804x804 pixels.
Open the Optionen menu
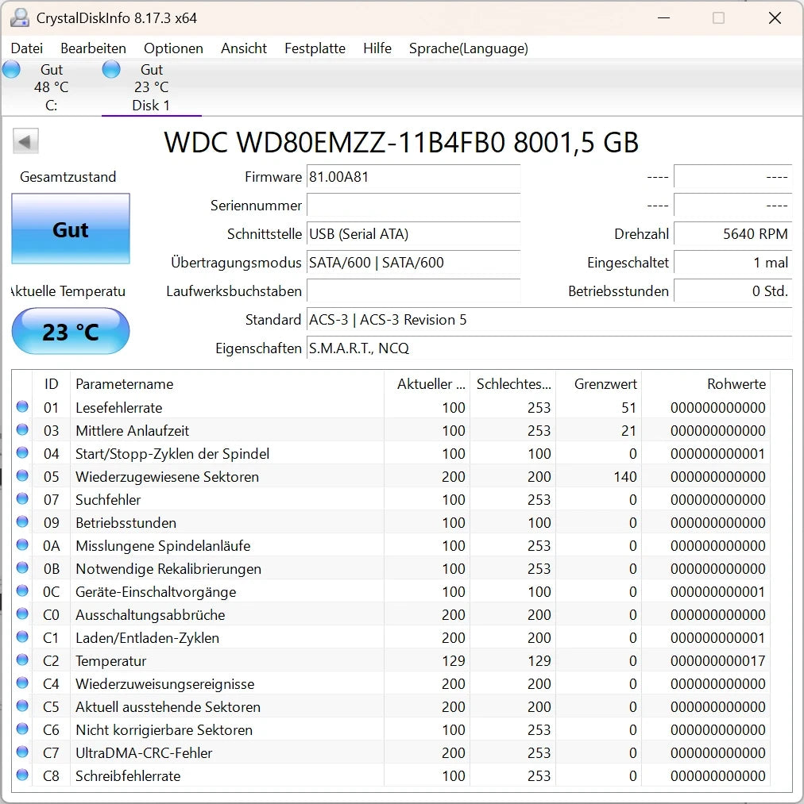[173, 48]
